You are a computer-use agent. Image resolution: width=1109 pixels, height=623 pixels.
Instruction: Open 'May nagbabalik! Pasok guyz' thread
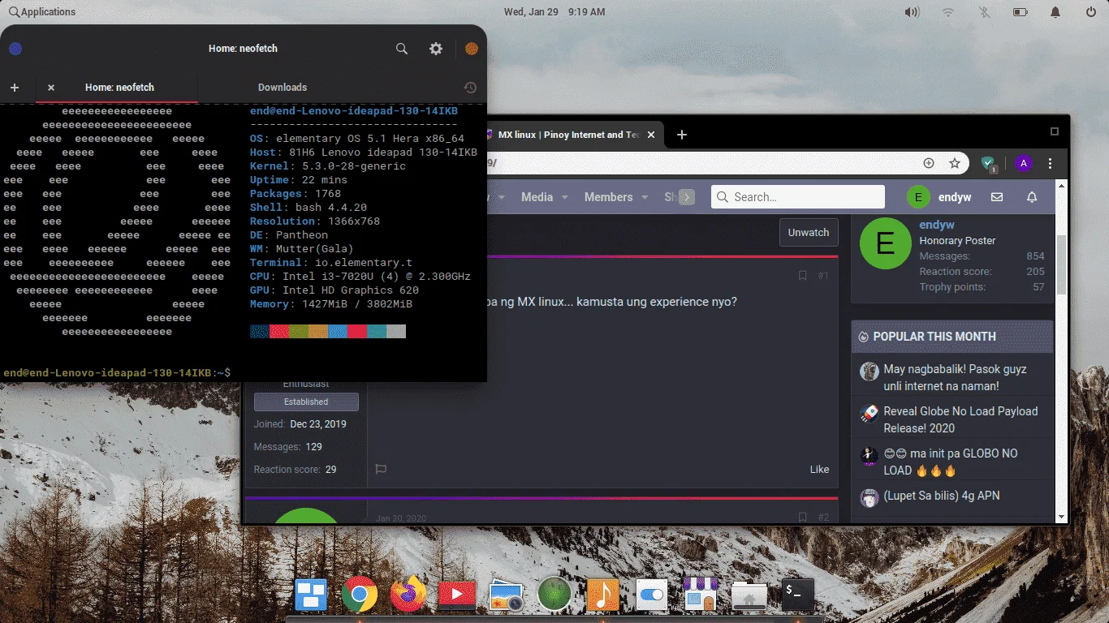pyautogui.click(x=955, y=377)
